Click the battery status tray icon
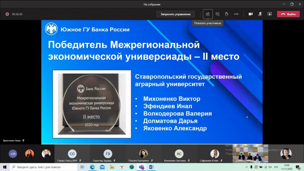This screenshot has width=304, height=171. (x=261, y=167)
